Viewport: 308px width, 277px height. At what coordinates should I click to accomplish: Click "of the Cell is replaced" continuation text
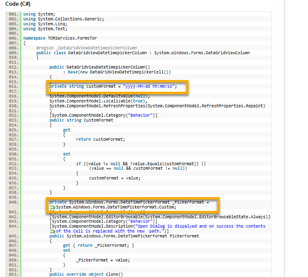point(112,231)
